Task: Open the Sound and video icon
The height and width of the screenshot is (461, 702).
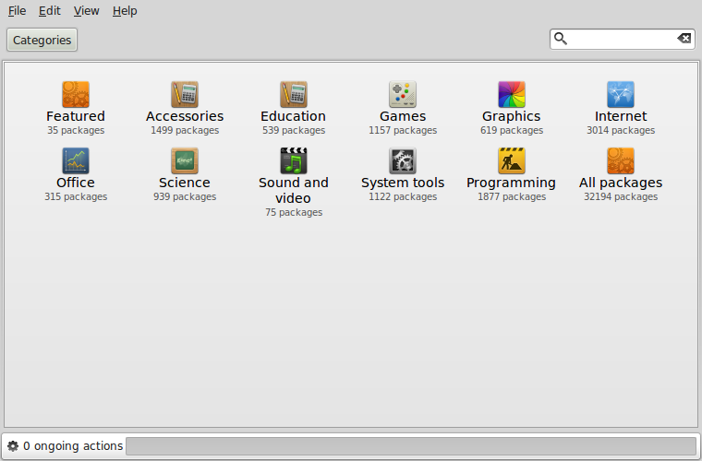Action: click(x=293, y=160)
